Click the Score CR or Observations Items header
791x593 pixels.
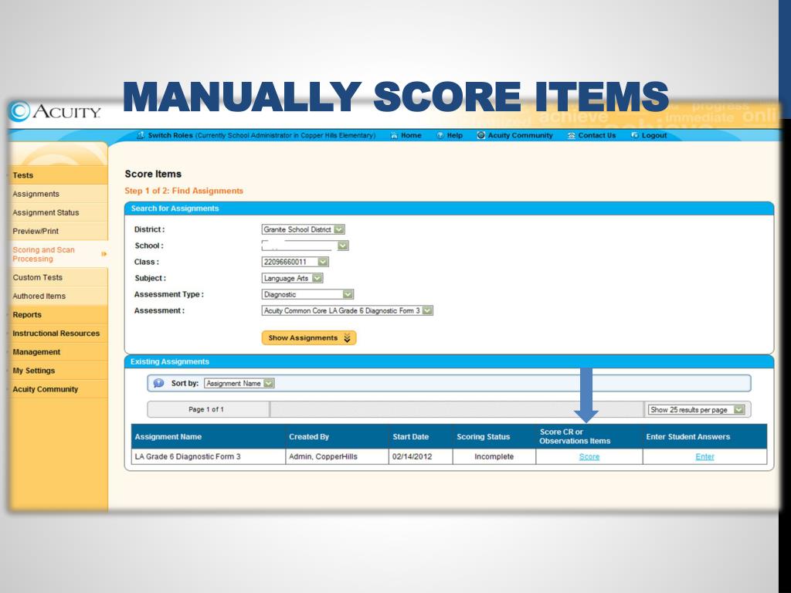click(589, 437)
